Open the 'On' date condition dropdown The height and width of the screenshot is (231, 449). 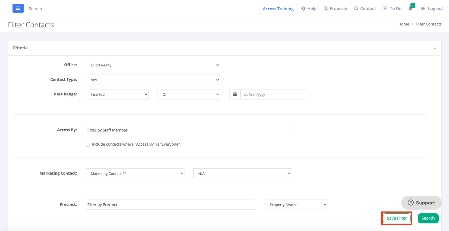189,94
